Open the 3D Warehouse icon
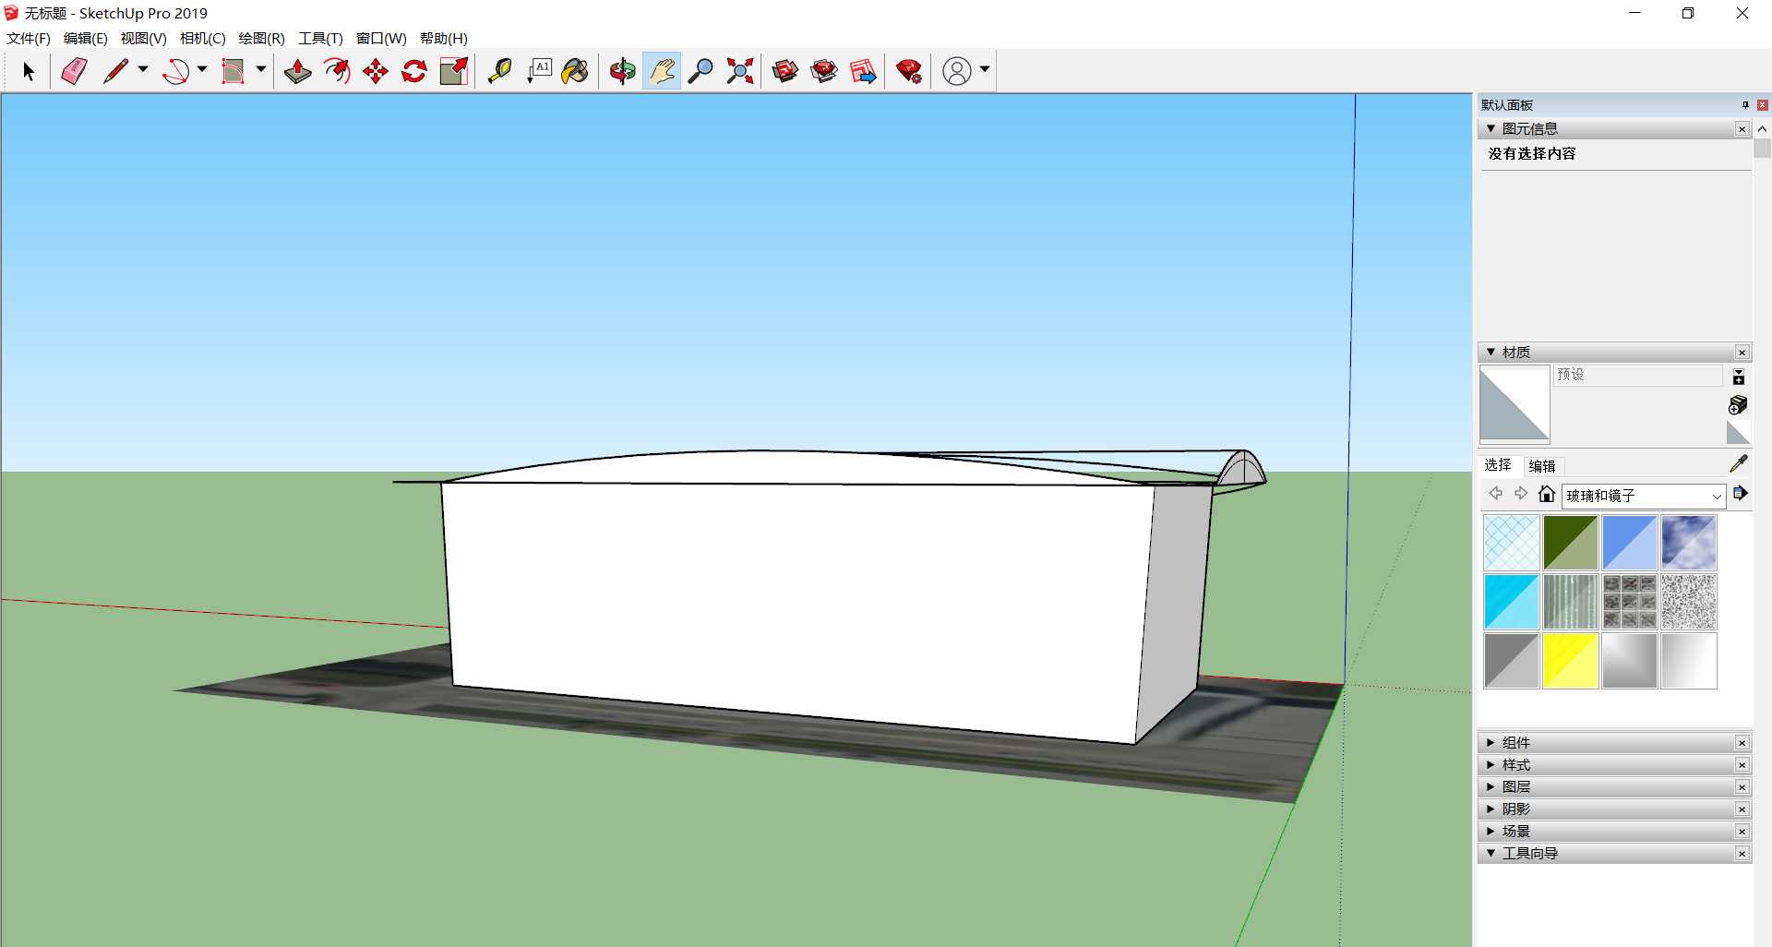 [785, 71]
